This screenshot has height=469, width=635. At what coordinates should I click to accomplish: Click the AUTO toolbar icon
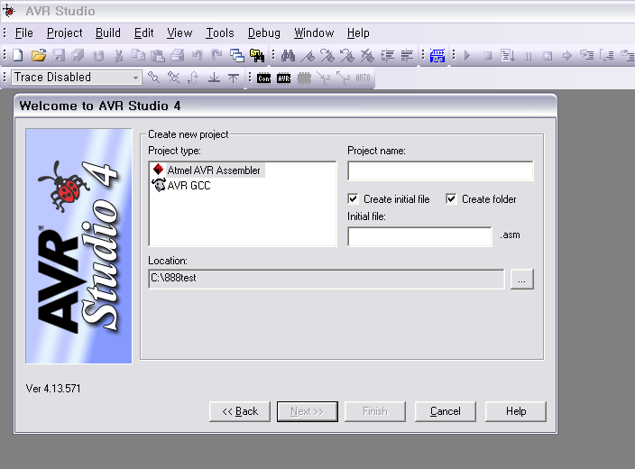coord(363,78)
